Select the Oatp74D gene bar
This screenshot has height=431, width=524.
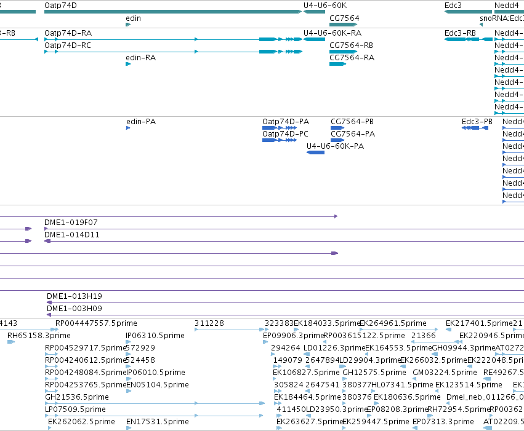pyautogui.click(x=173, y=12)
